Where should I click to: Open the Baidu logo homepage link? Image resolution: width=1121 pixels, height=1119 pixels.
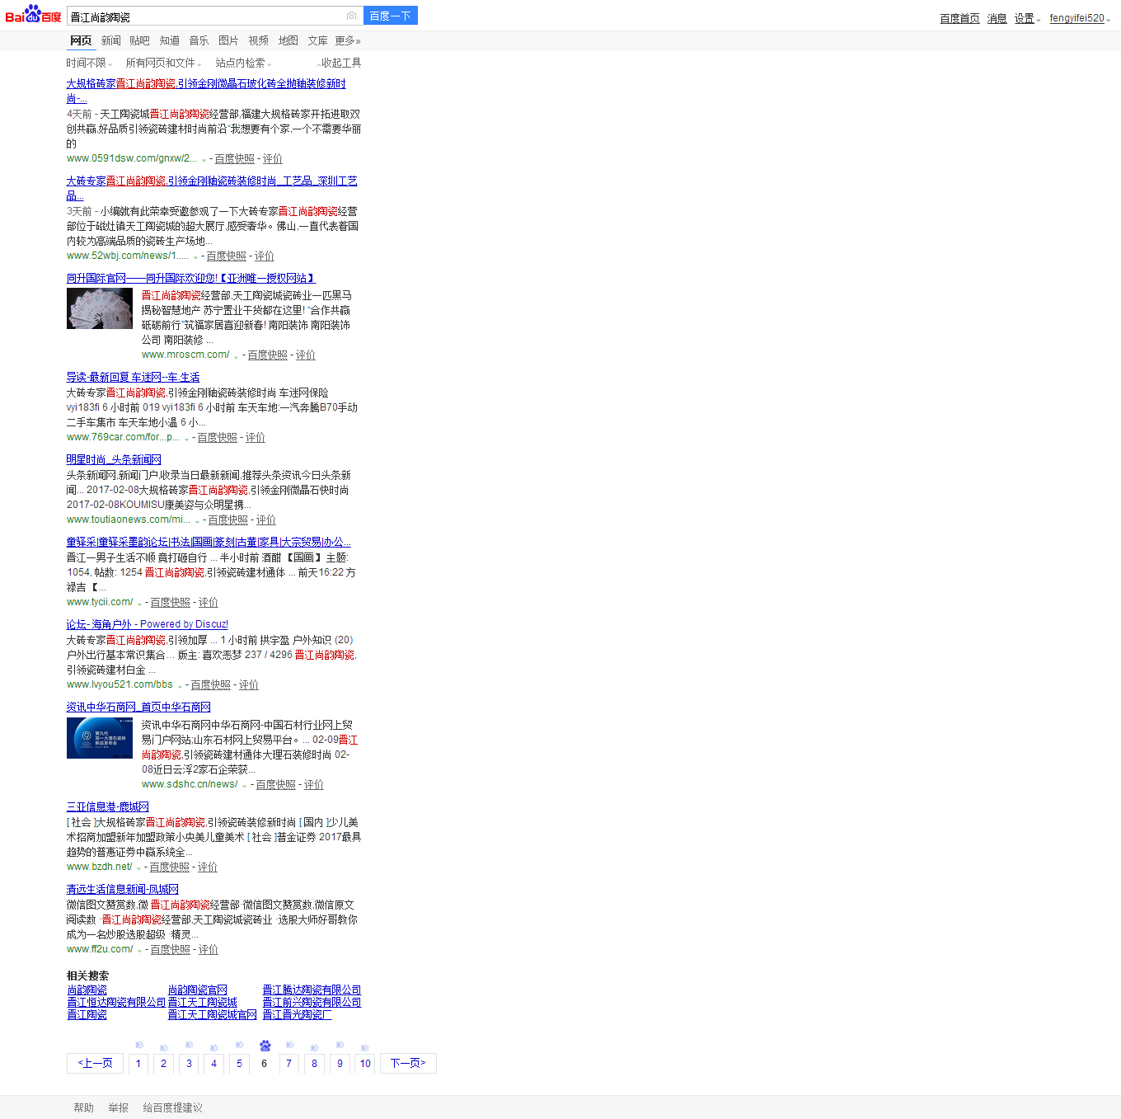[33, 15]
